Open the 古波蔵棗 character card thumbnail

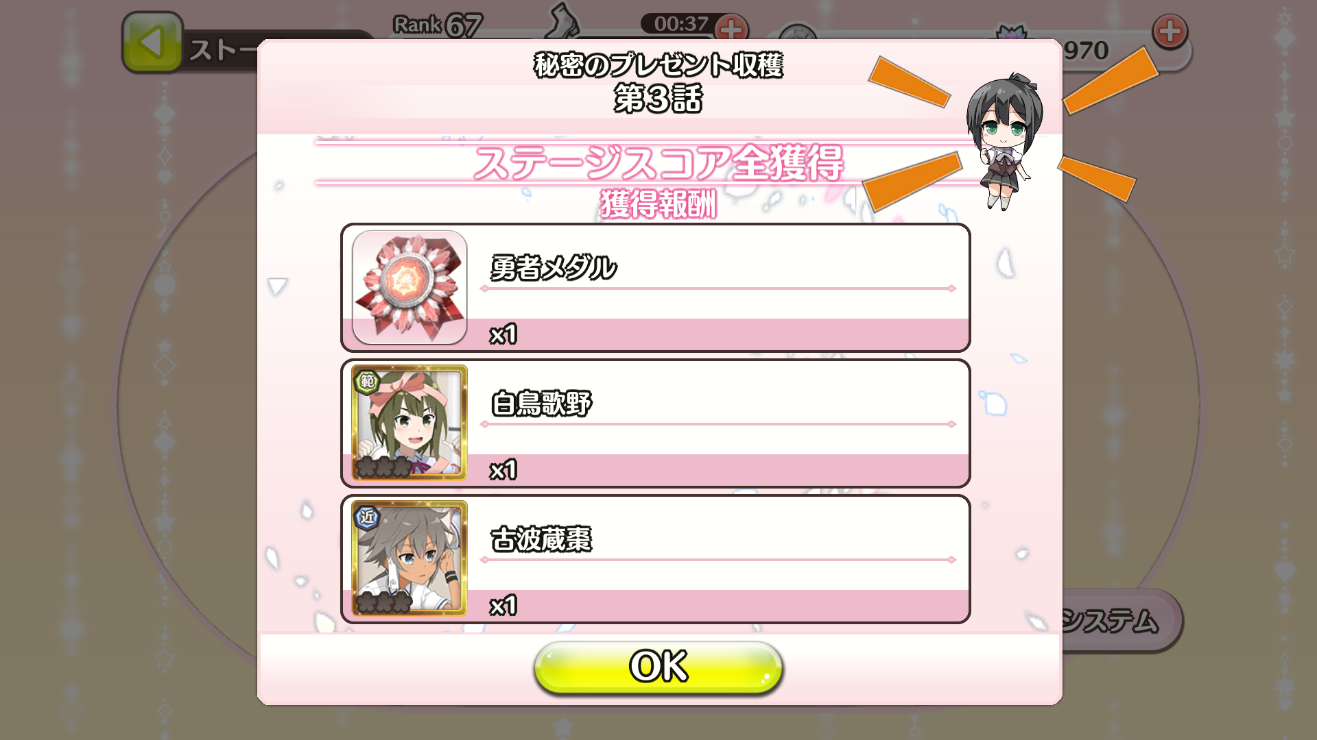point(410,558)
